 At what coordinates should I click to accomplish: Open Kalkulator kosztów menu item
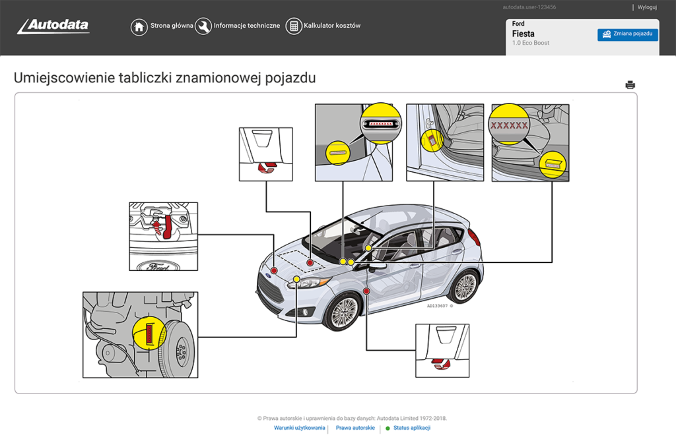(332, 26)
